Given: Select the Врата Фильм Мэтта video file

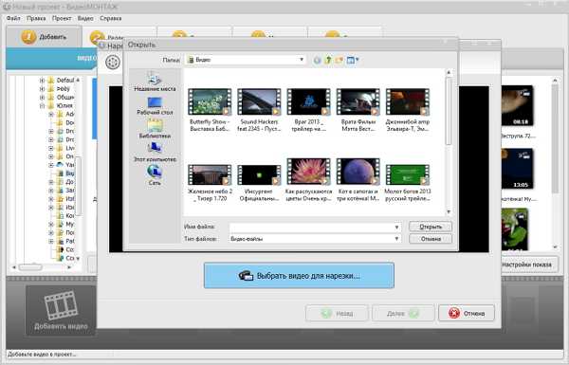Looking at the screenshot, I should [x=358, y=110].
